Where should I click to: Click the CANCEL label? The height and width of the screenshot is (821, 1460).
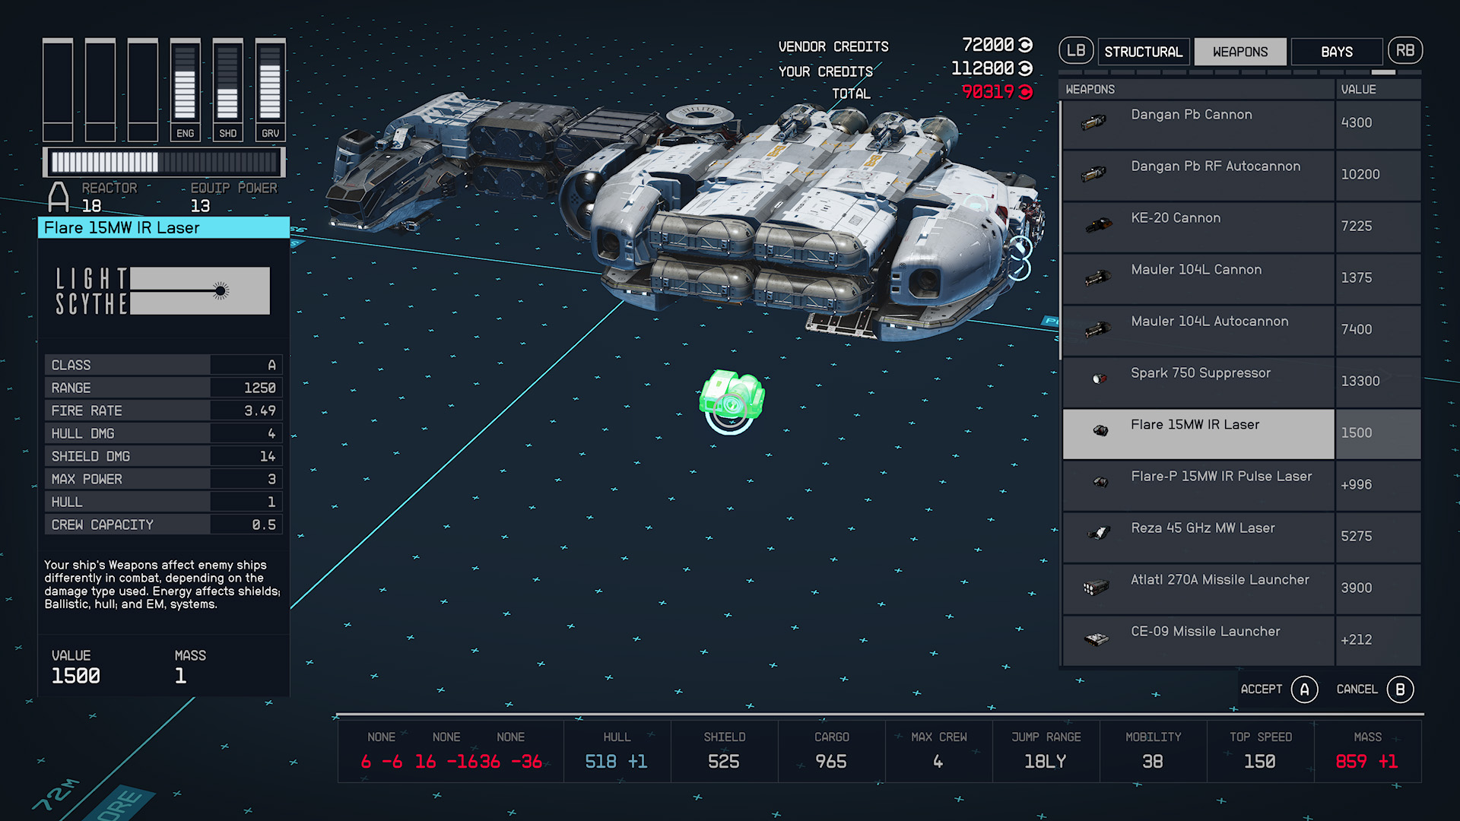click(1357, 689)
